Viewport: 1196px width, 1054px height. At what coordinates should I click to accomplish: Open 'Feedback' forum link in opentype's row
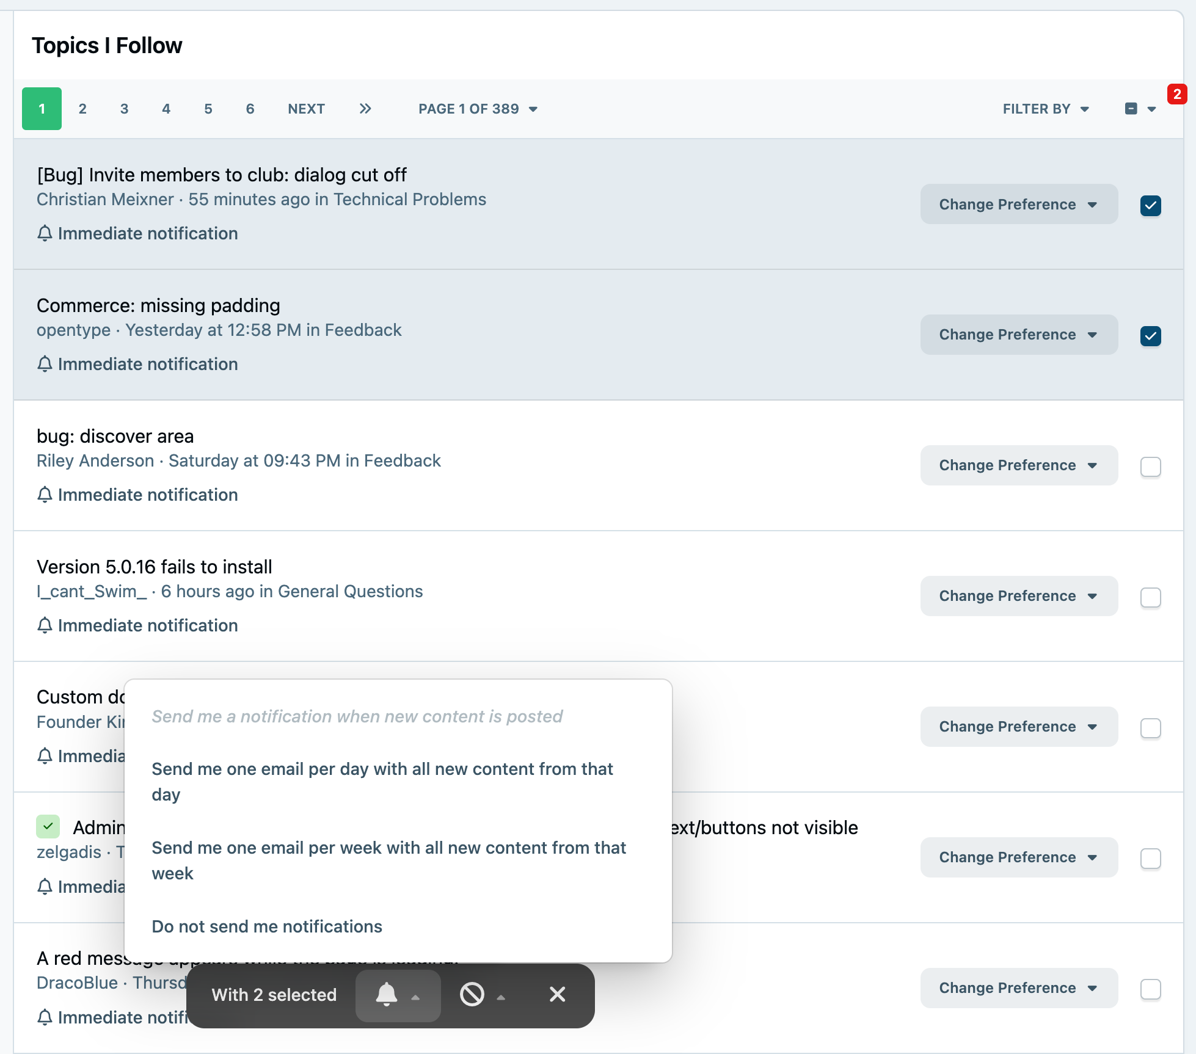(363, 330)
